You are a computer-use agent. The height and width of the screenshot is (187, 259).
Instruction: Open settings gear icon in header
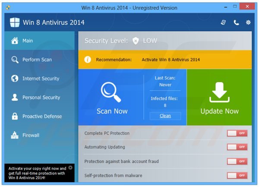[248, 22]
